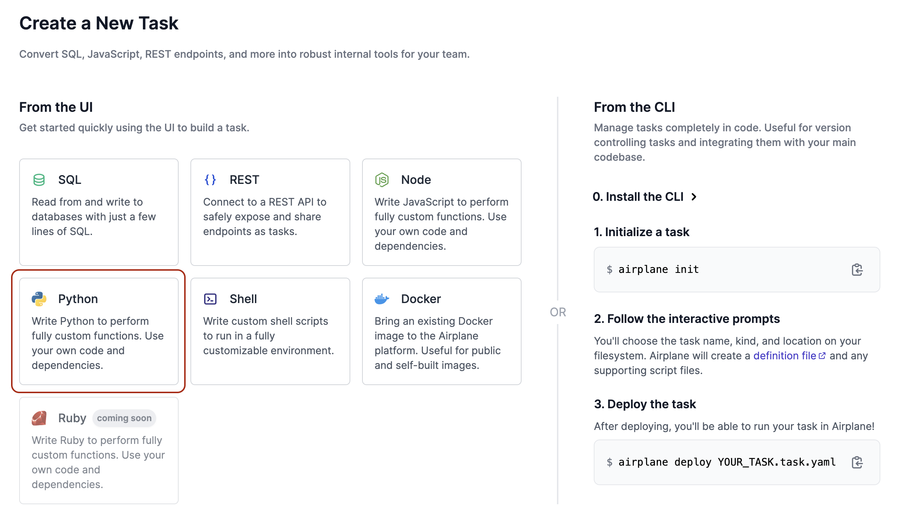Copy the airplane init command
This screenshot has height=523, width=898.
(857, 270)
